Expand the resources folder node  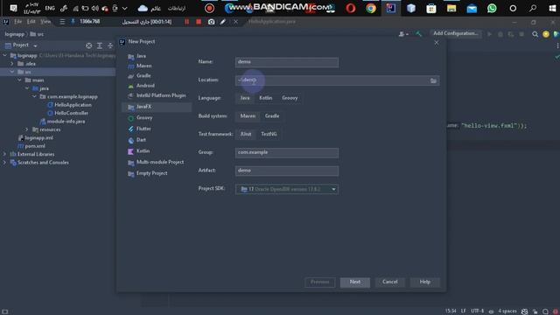[27, 129]
